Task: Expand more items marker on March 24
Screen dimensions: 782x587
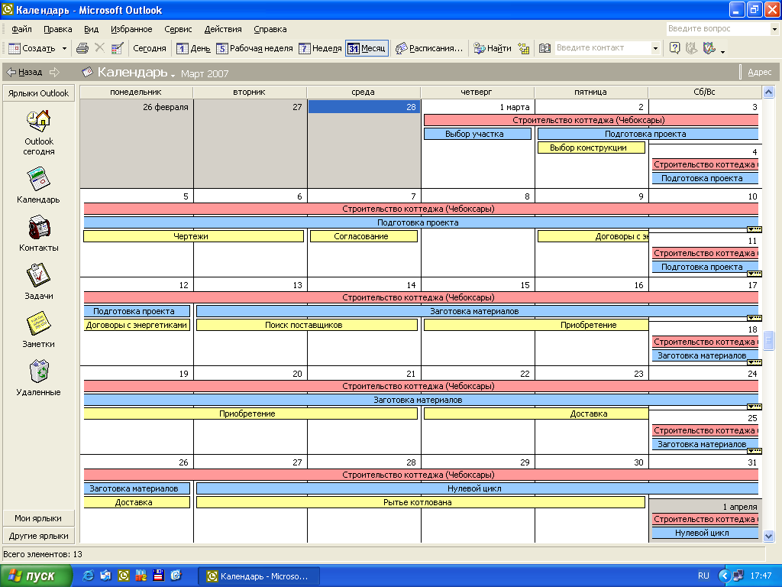Action: [x=754, y=407]
